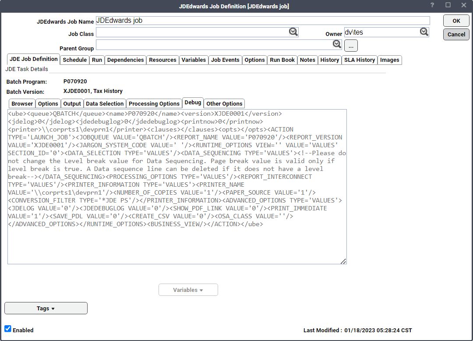
Task: Toggle the Enabled checkbox
Action: (x=8, y=329)
